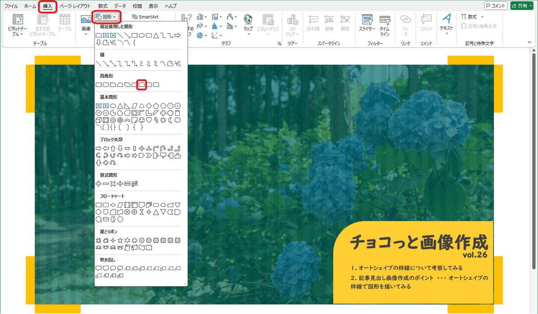
Task: Select the sun shape in Basic Shapes
Action: (163, 120)
